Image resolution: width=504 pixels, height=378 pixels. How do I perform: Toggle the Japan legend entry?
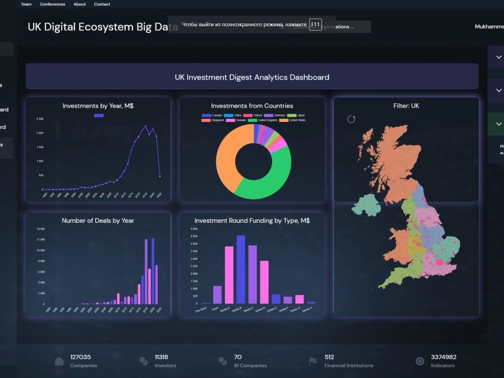[296, 115]
